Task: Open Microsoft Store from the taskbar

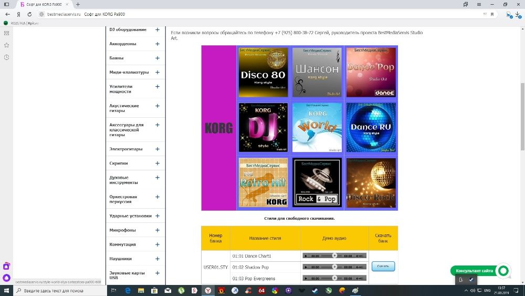Action: [154, 291]
